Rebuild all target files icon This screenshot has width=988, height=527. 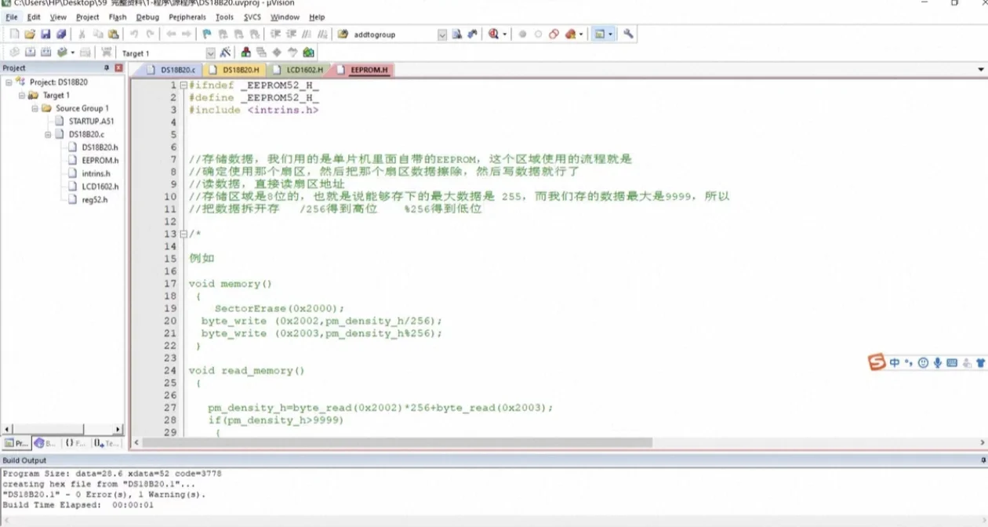(x=45, y=53)
